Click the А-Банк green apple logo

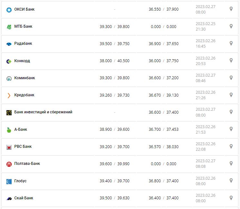coord(9,130)
